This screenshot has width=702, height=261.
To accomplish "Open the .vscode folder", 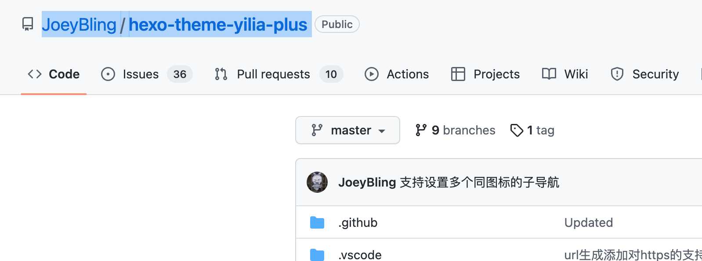I will click(x=360, y=254).
